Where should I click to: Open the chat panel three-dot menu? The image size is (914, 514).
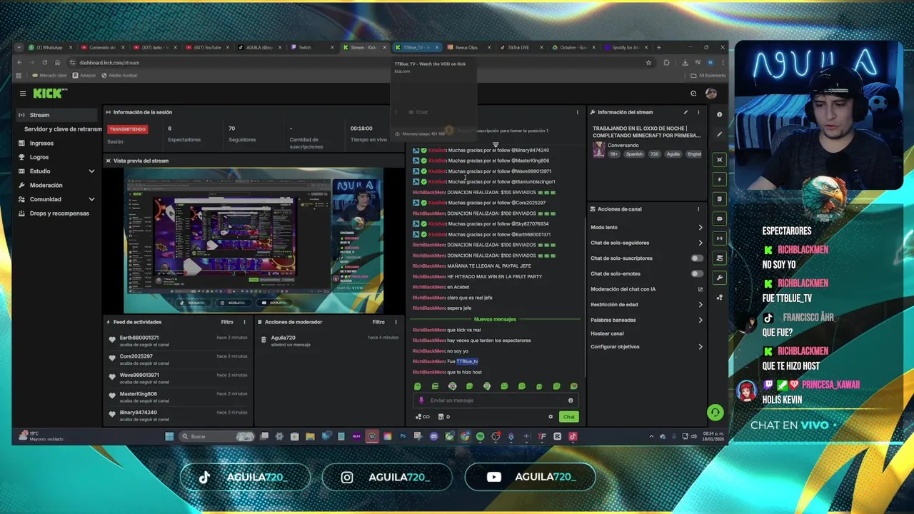[x=577, y=112]
